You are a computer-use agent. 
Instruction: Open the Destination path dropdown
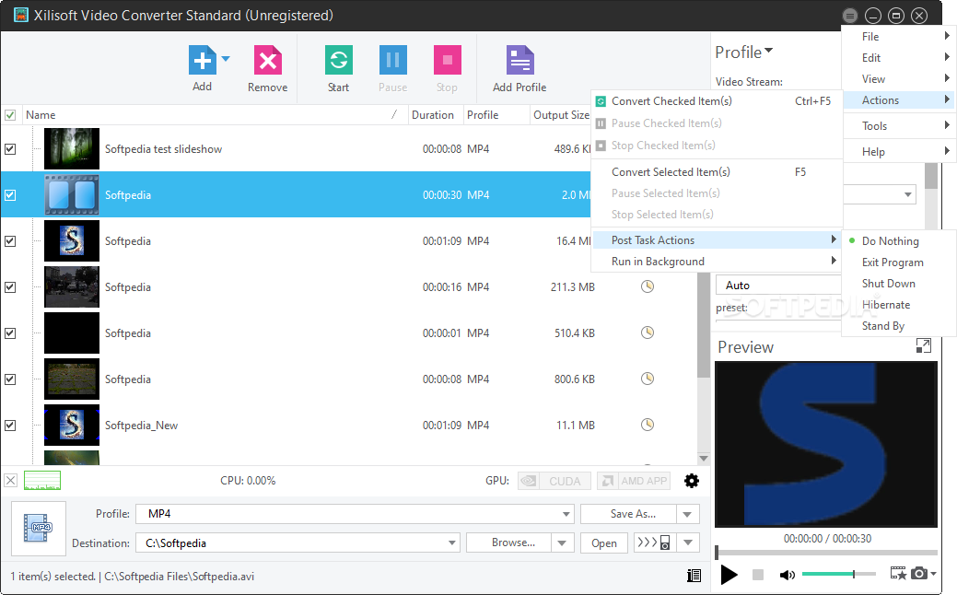click(452, 542)
